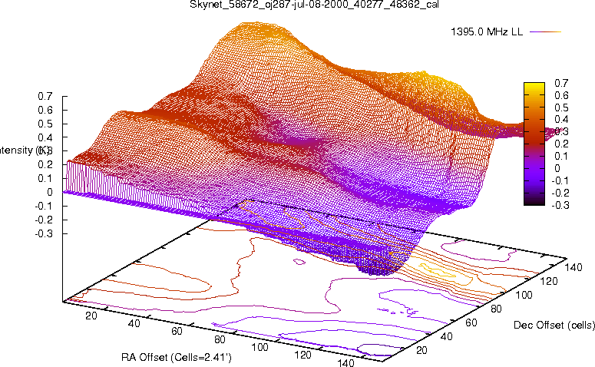
Task: Click the Intensity (K) axis label
Action: click(x=24, y=150)
